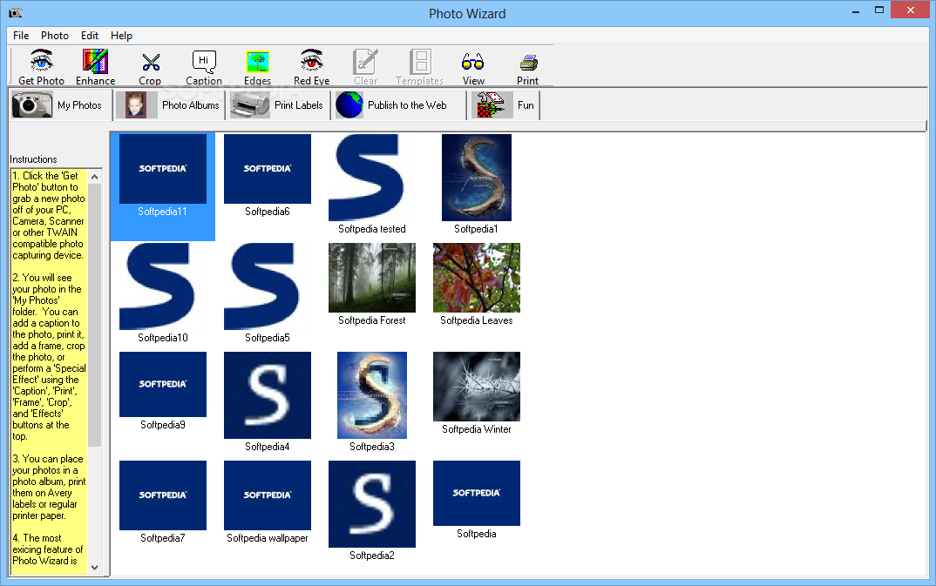The width and height of the screenshot is (936, 586).
Task: Select the Softpedia4 thumbnail
Action: click(x=268, y=395)
